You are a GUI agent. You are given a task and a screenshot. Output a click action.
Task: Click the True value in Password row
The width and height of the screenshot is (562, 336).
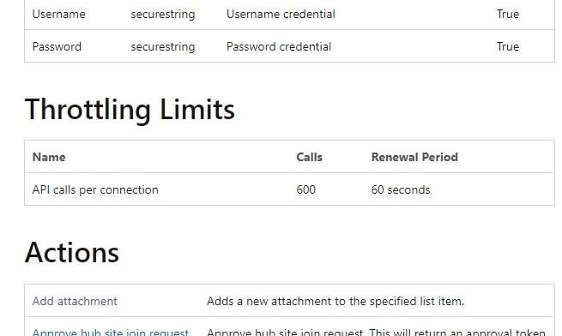coord(508,46)
